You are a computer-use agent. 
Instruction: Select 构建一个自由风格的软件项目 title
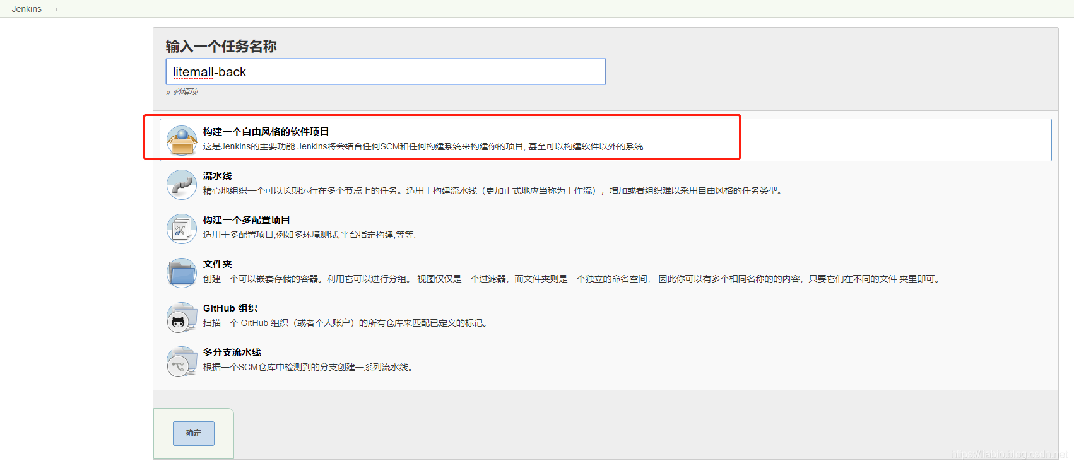266,132
